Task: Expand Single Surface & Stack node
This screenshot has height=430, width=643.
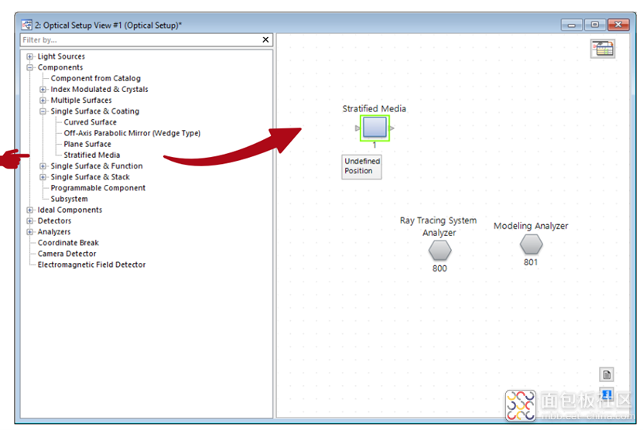Action: click(x=43, y=177)
